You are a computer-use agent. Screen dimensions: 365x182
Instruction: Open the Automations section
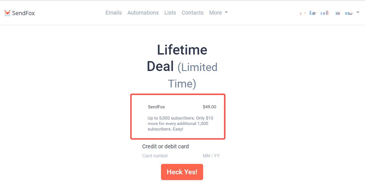click(x=143, y=13)
